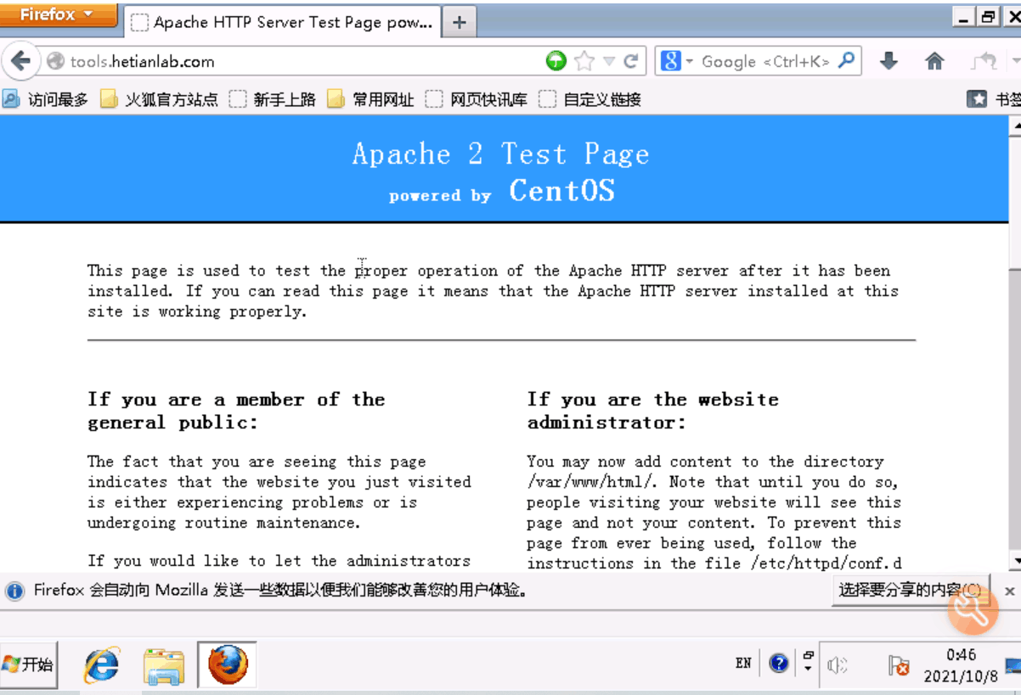Click 'If you are the website administrator:' heading
Viewport: 1021px width, 695px height.
[x=653, y=411]
